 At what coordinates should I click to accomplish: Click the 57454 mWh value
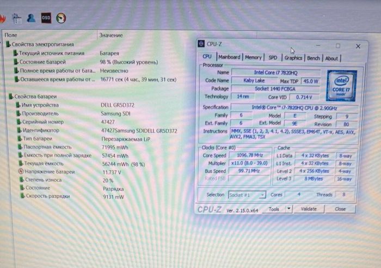point(115,156)
